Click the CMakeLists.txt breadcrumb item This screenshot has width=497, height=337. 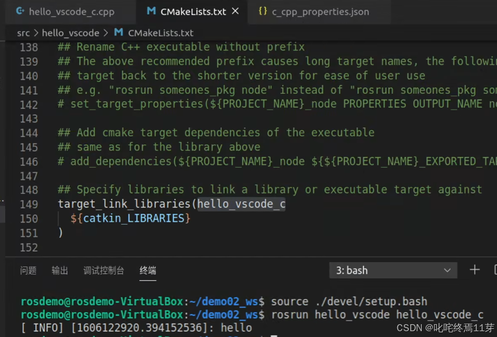(x=160, y=33)
